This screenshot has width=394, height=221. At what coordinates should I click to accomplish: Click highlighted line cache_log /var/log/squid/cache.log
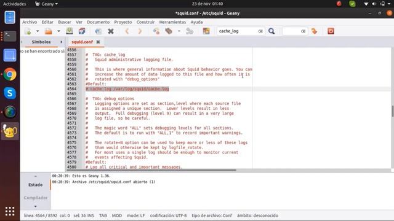127,89
